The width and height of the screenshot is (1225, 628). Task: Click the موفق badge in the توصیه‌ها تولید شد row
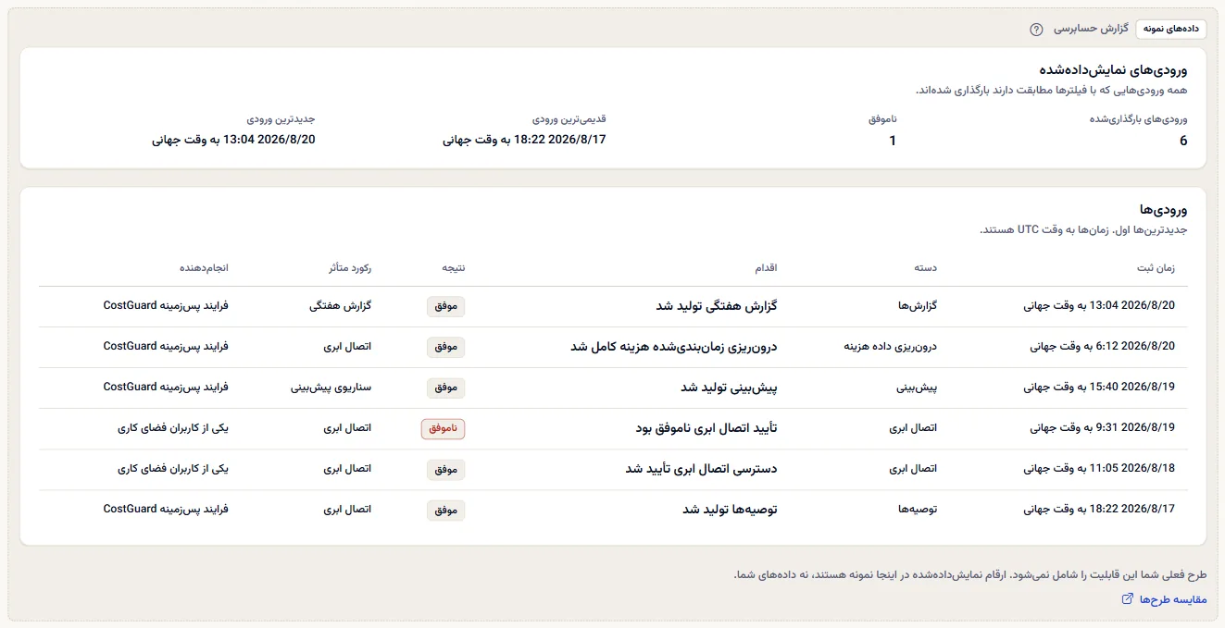tap(446, 510)
